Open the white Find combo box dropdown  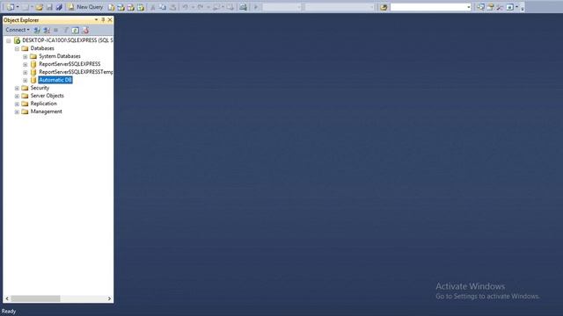coord(469,7)
